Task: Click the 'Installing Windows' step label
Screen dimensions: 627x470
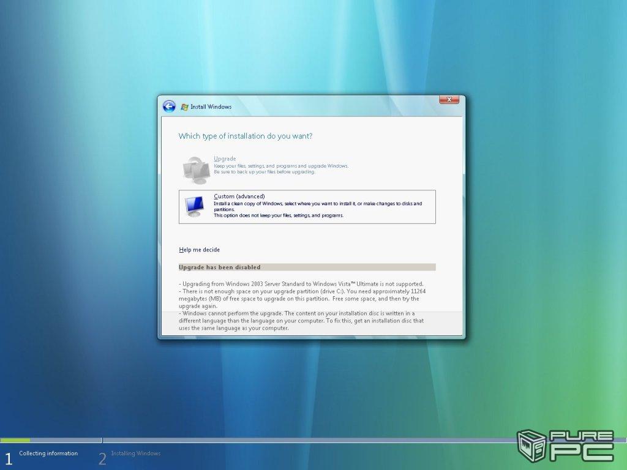Action: click(x=135, y=453)
